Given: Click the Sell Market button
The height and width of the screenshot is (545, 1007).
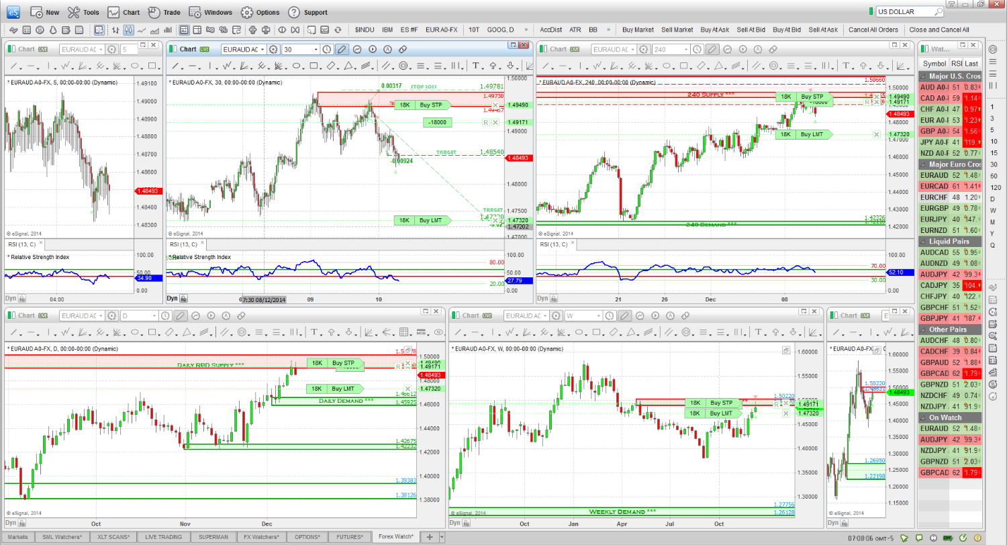Looking at the screenshot, I should click(677, 30).
